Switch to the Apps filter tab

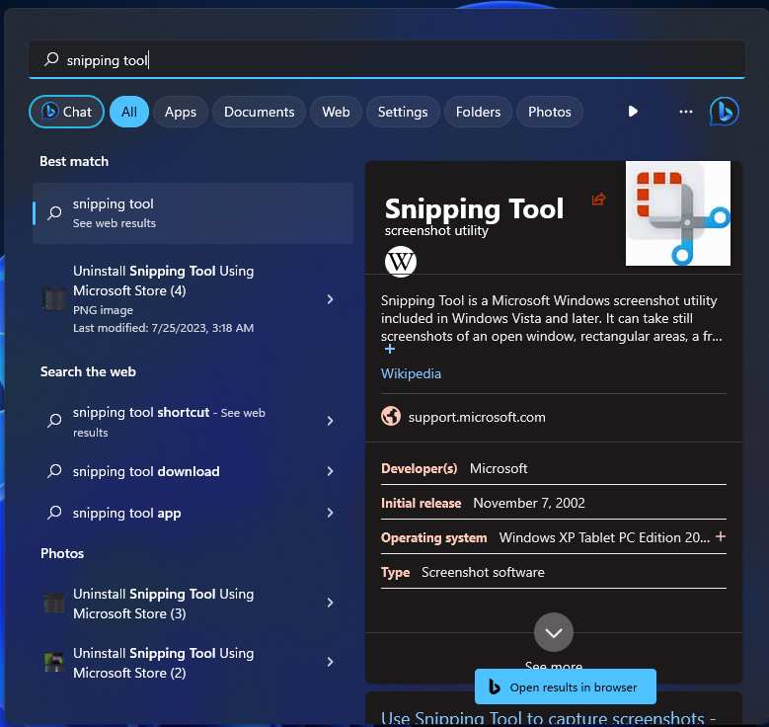(181, 112)
